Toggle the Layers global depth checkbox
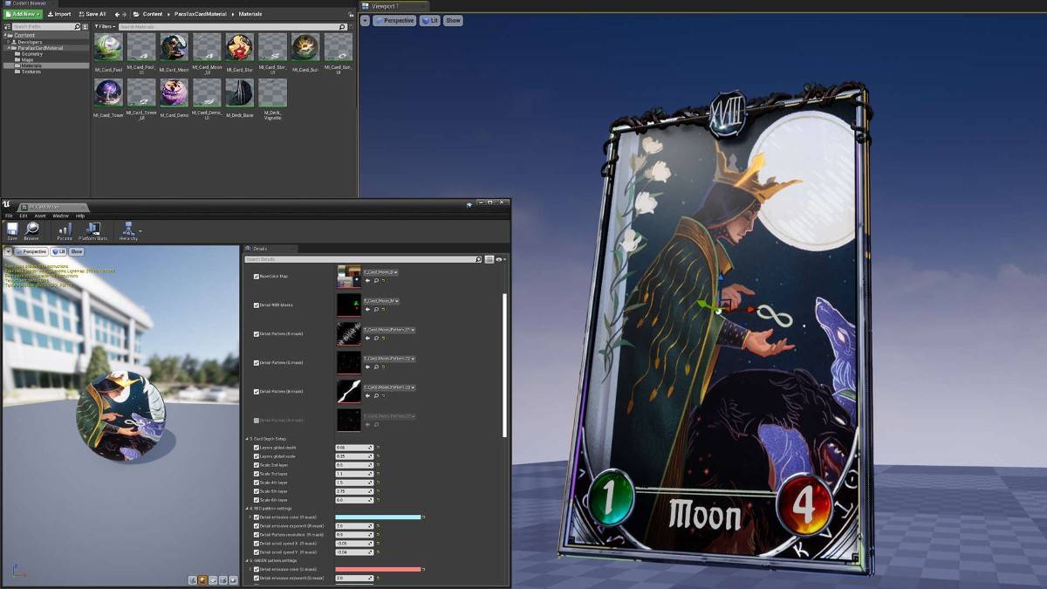 (256, 448)
